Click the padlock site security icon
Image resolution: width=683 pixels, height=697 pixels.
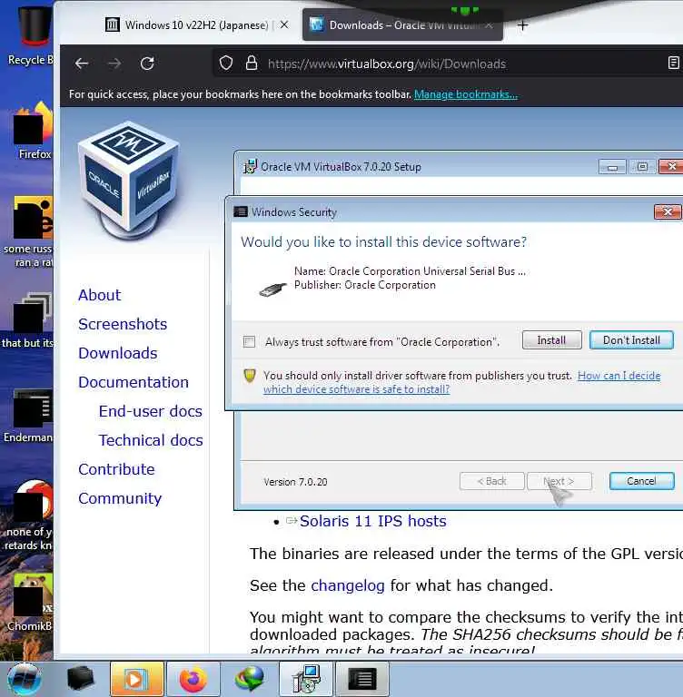tap(252, 64)
